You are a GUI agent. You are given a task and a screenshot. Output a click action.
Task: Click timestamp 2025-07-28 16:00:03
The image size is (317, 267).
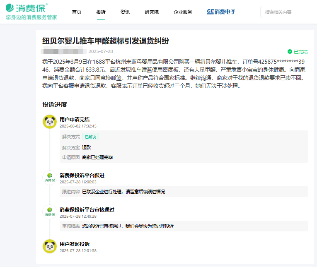click(x=78, y=182)
